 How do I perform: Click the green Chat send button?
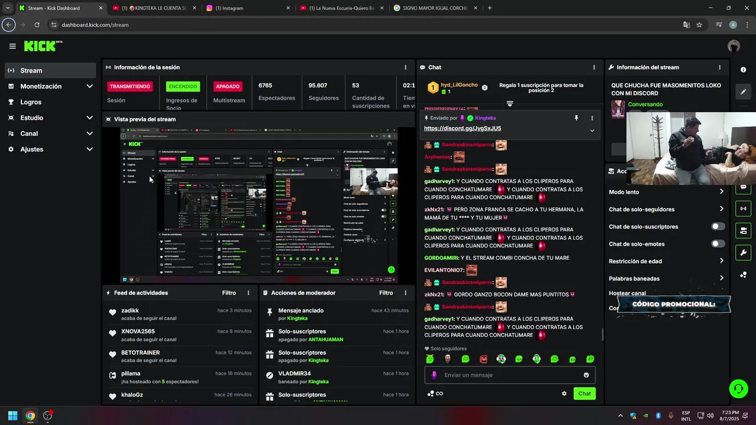point(584,394)
